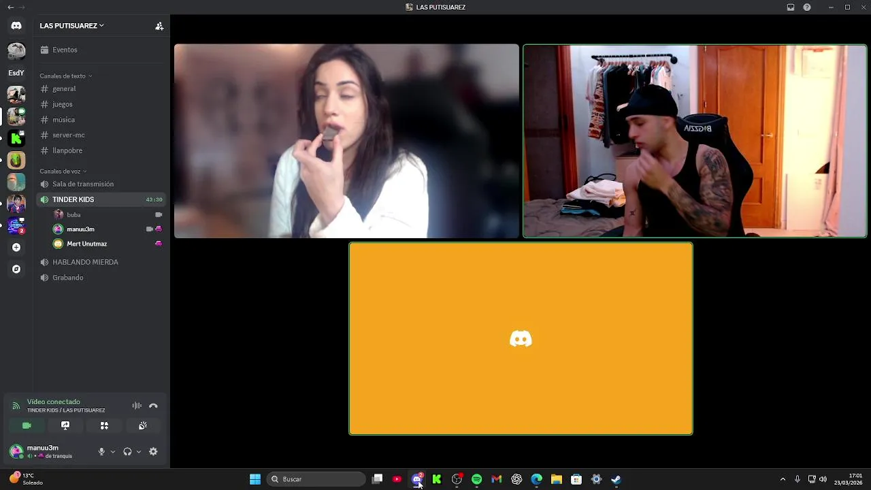Expand the LAS PUTISUAREZ server menu
The width and height of the screenshot is (871, 490).
point(72,26)
